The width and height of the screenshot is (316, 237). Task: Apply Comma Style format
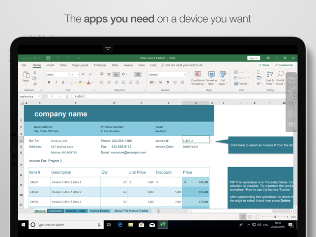point(168,82)
